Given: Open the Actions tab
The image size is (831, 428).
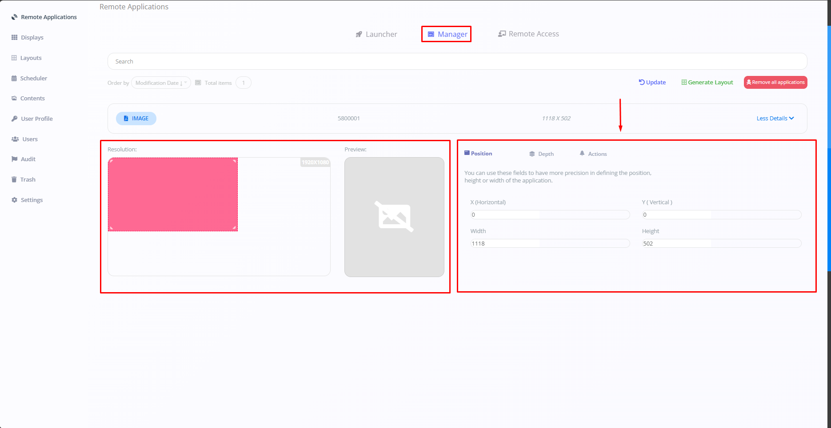Looking at the screenshot, I should [593, 154].
